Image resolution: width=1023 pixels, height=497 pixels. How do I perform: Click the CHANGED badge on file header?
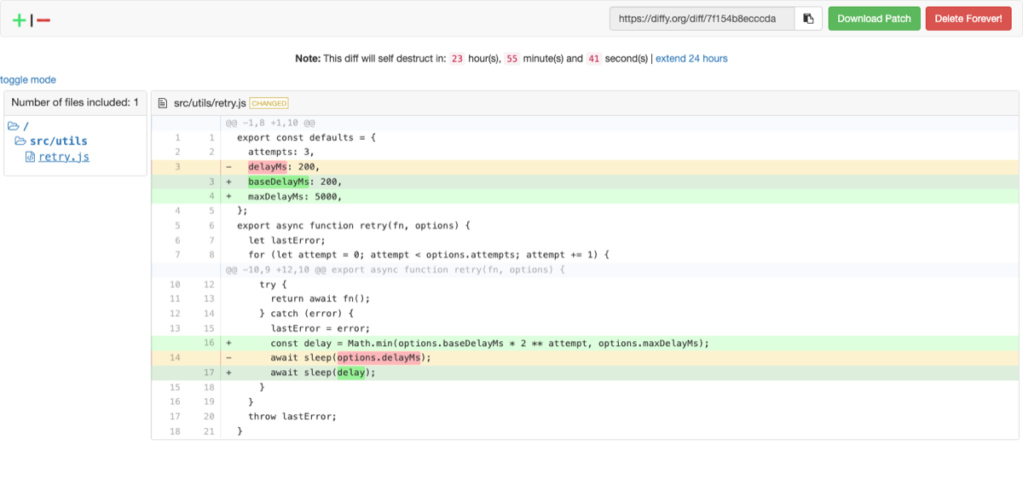click(269, 103)
